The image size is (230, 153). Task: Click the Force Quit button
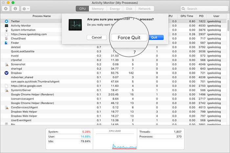[129, 38]
